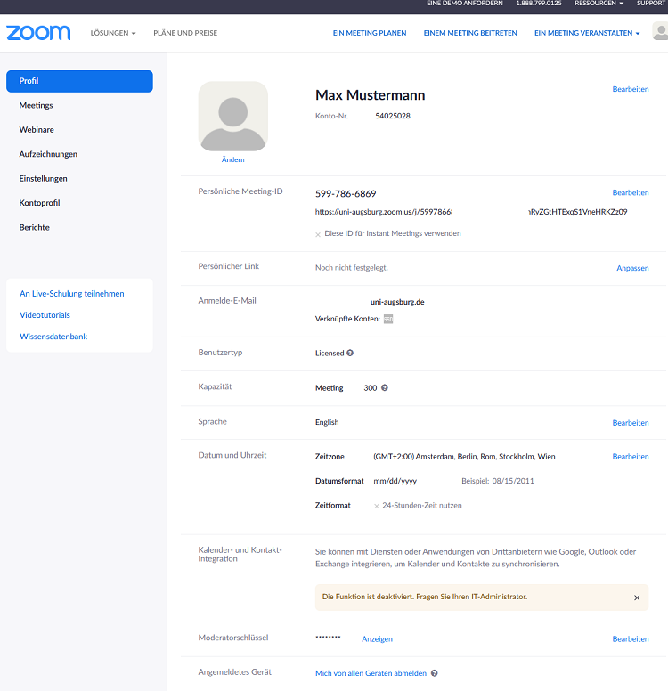Click the Meeting capacity help icon
The width and height of the screenshot is (668, 691).
(x=385, y=388)
